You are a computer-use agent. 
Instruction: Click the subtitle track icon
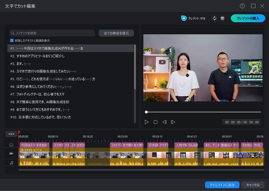[x=11, y=145]
